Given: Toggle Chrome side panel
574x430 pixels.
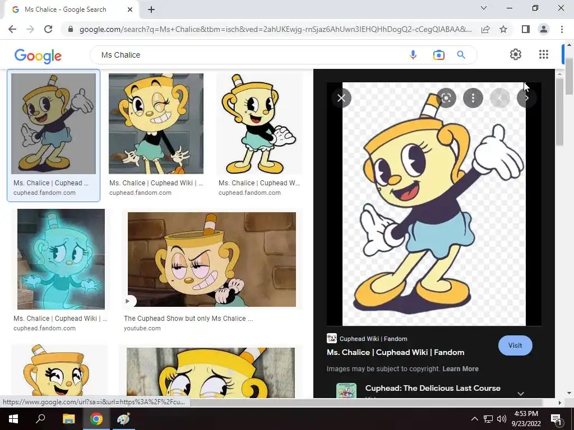Looking at the screenshot, I should [x=526, y=29].
